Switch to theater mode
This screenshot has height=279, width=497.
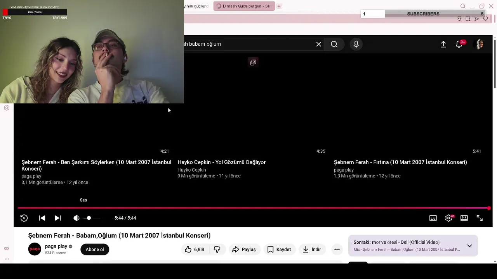click(x=464, y=218)
